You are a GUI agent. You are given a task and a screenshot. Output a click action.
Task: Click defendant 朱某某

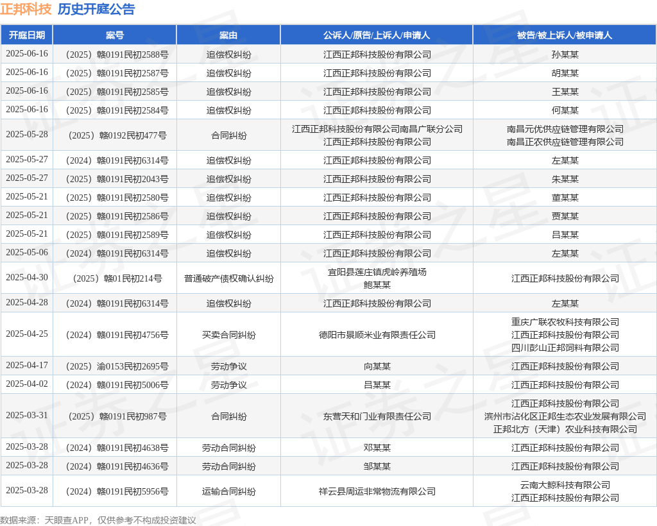click(x=565, y=179)
